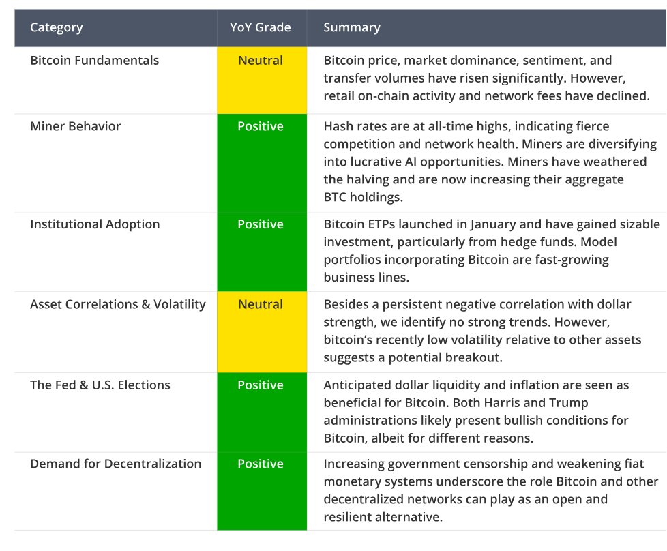Click the yellow Neutral grade for Bitcoin Fundamentals
The height and width of the screenshot is (551, 667).
point(262,80)
